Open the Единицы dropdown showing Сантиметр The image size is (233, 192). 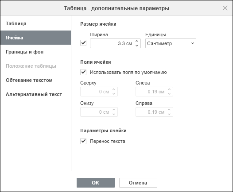(171, 43)
